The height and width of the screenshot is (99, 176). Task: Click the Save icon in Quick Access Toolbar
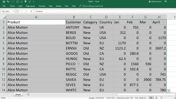(4, 2)
